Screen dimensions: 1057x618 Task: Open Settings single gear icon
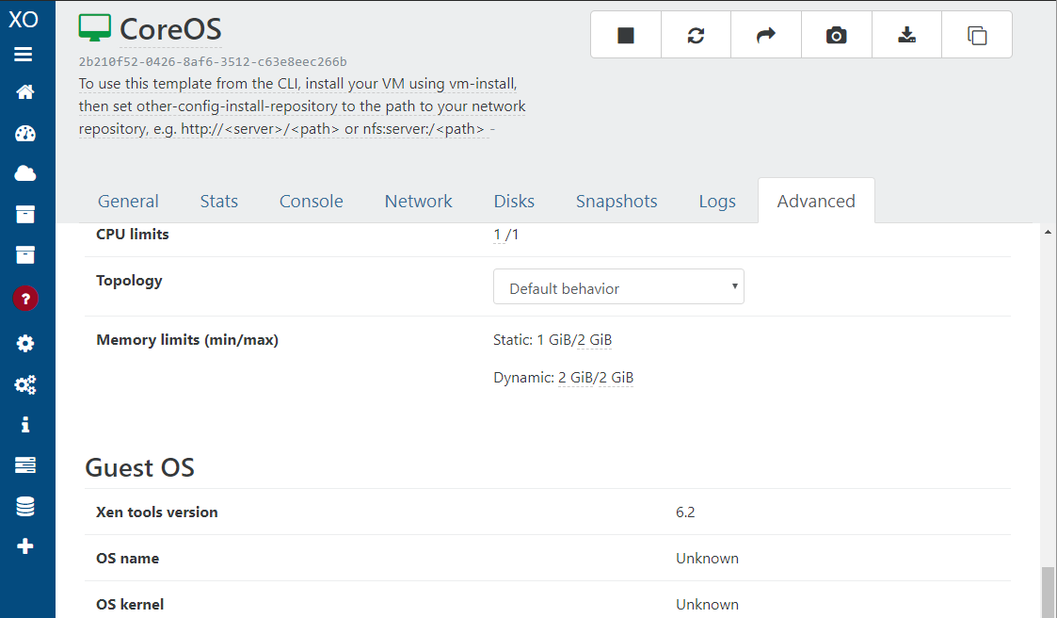pos(24,344)
